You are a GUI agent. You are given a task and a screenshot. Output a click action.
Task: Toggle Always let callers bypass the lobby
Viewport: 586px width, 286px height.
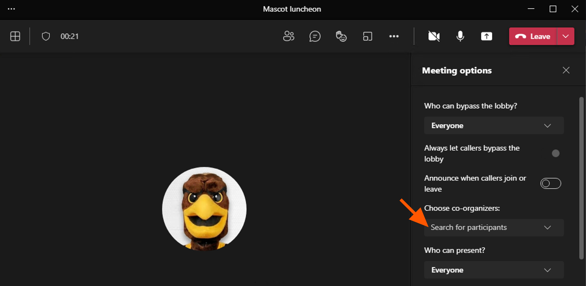pos(555,153)
